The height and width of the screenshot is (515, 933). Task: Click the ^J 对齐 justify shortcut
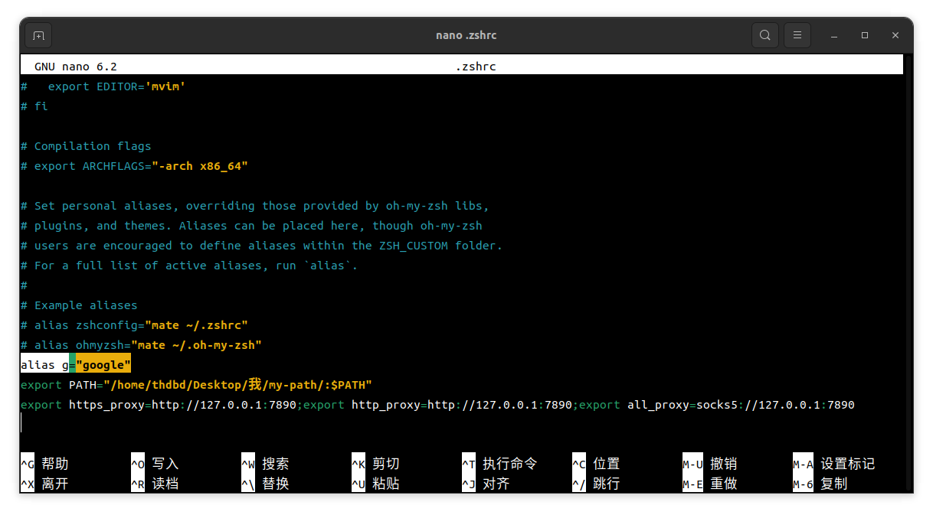486,484
